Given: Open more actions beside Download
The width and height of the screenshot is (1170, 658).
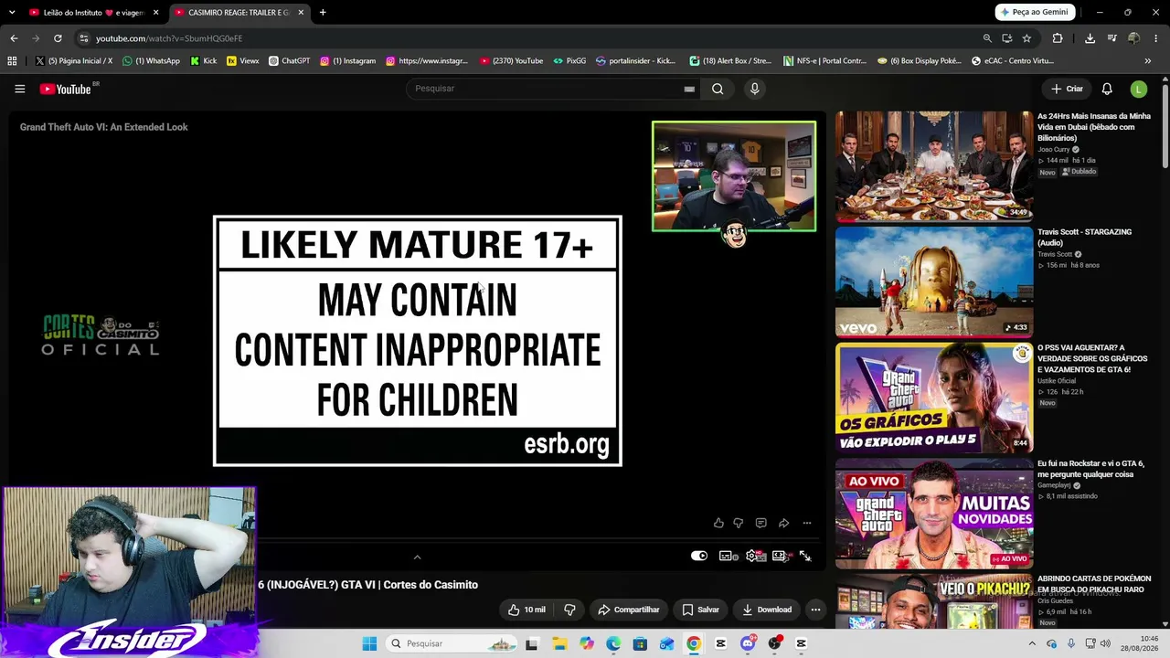Looking at the screenshot, I should point(815,610).
